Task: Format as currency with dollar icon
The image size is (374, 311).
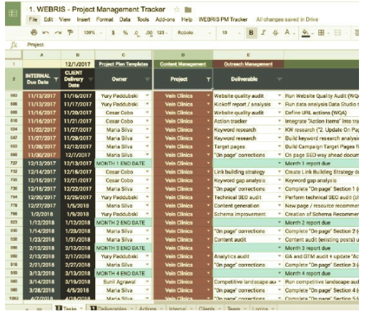Action: (113, 33)
